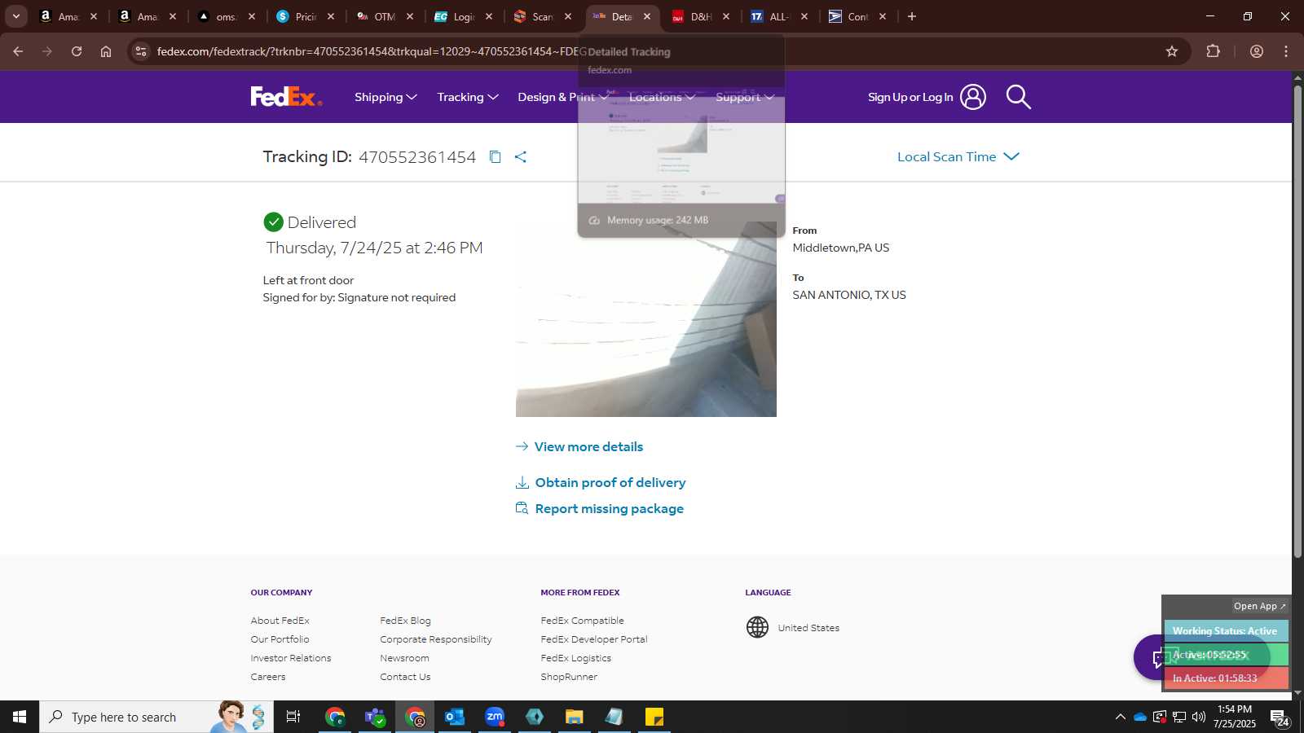Close the Detailed Tracking tab
1304x733 pixels.
click(x=647, y=16)
